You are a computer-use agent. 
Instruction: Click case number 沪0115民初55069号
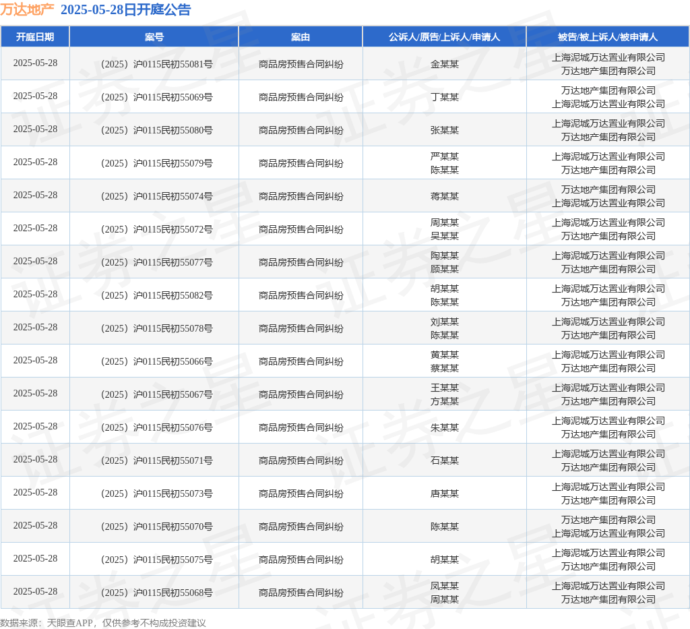click(157, 97)
